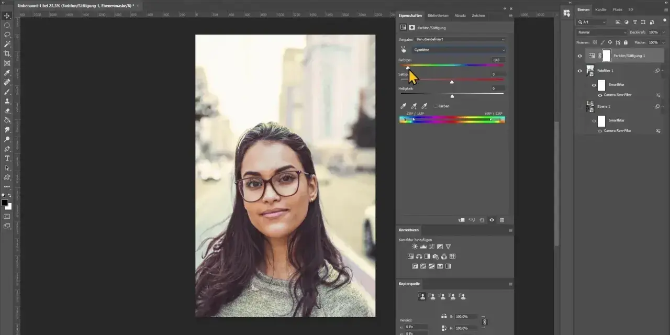Enable the Färben checkbox
The width and height of the screenshot is (670, 335).
coord(435,106)
